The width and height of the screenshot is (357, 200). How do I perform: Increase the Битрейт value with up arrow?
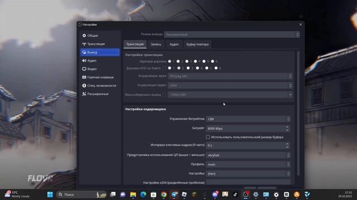[x=287, y=127]
